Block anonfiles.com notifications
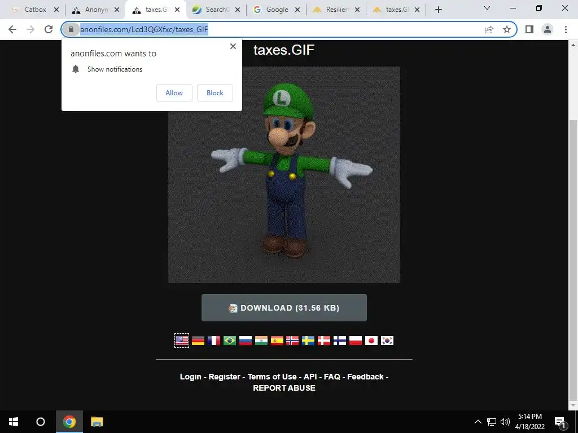Image resolution: width=578 pixels, height=433 pixels. click(215, 93)
